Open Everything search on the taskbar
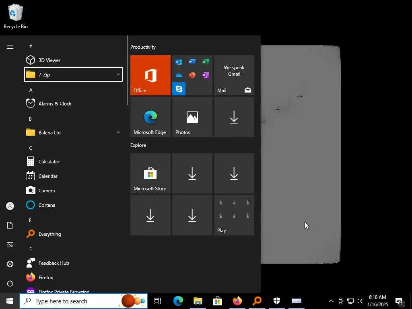Viewport: 412px width, 309px height. click(257, 301)
